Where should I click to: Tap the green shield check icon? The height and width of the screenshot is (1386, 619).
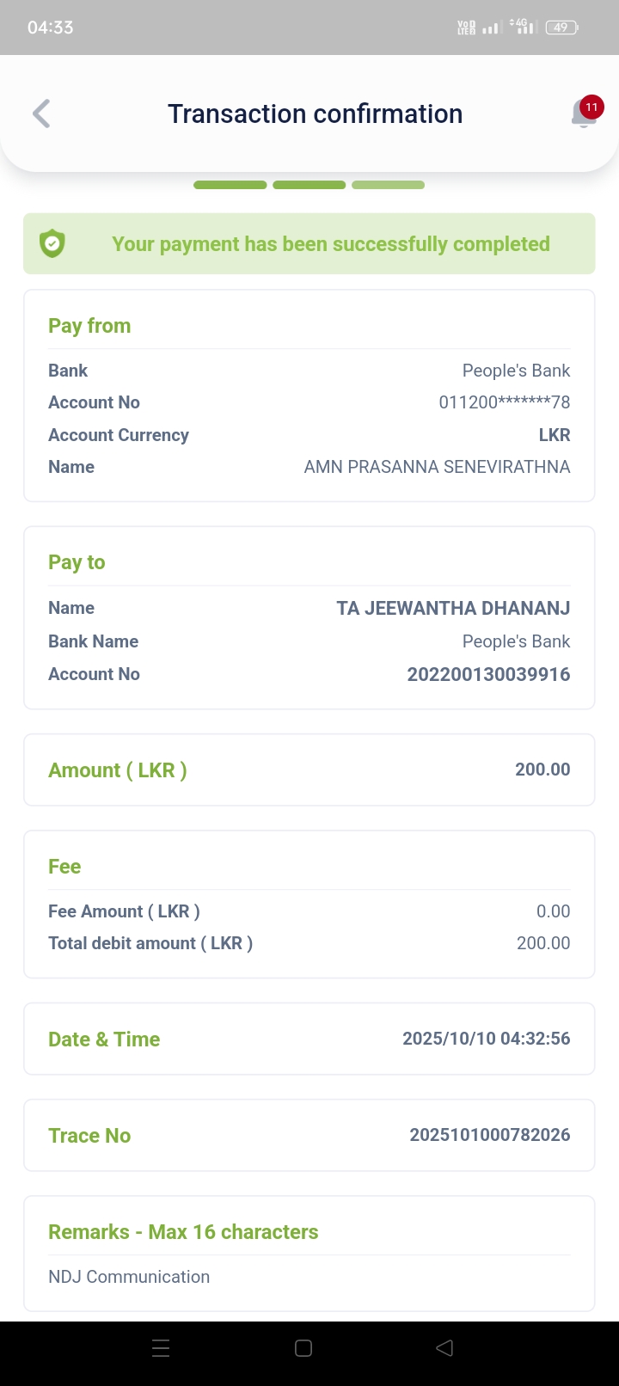[52, 244]
